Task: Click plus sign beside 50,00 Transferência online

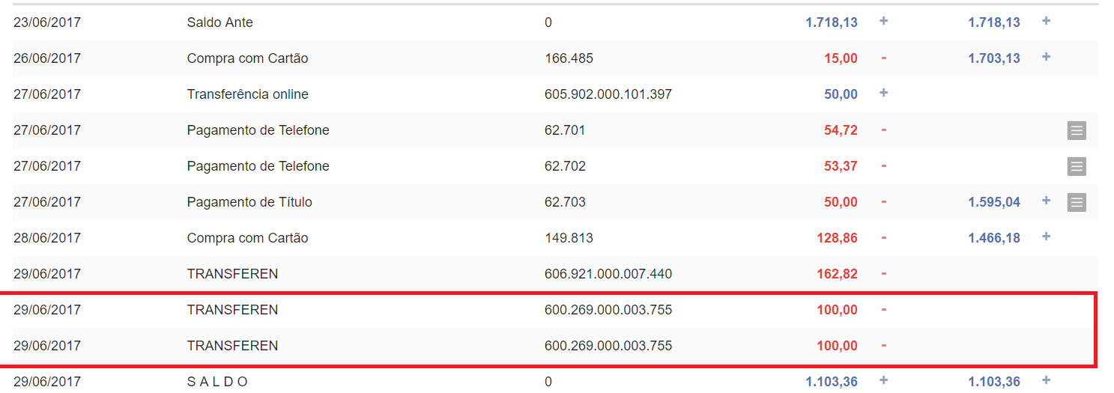Action: point(883,93)
